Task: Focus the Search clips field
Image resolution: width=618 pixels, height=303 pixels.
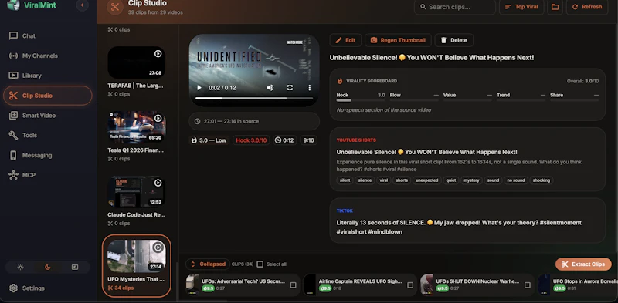Action: pyautogui.click(x=455, y=7)
